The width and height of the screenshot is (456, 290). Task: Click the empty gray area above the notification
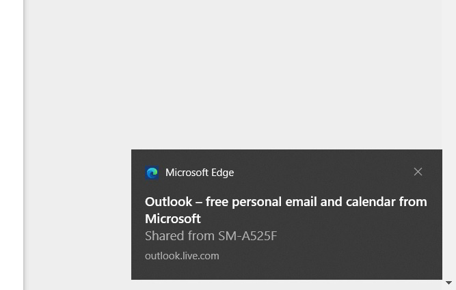point(232,75)
